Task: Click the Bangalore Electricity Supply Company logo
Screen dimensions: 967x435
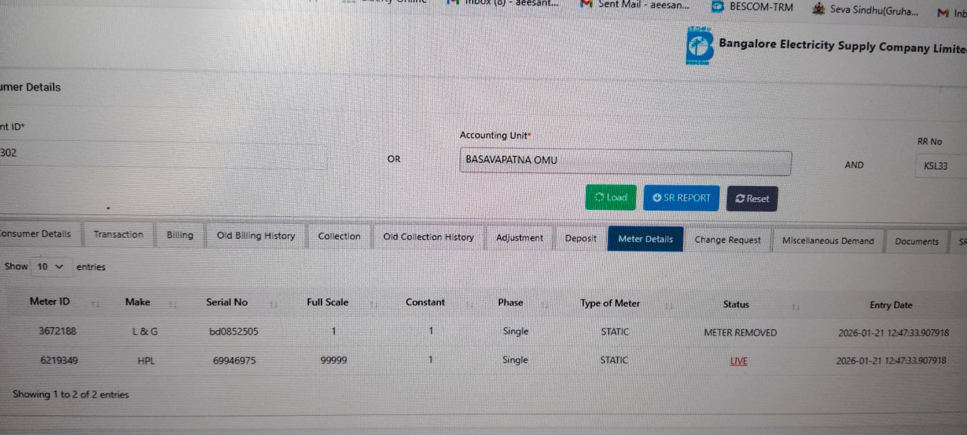Action: pos(699,46)
